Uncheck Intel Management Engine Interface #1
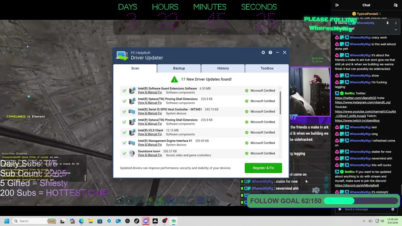Screen dimensions: 402x226 [x=124, y=143]
